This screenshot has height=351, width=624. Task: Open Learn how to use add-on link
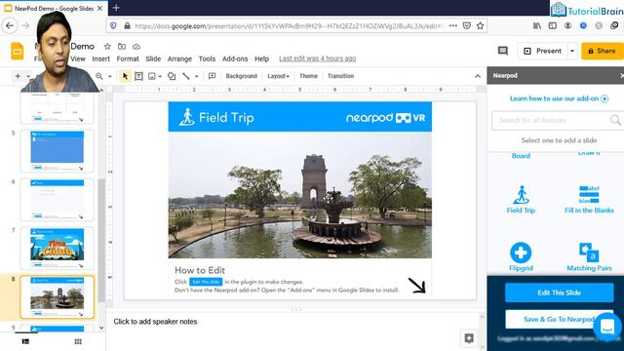559,98
